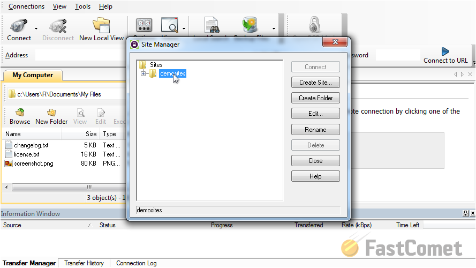Click the local pane View icon

click(80, 113)
